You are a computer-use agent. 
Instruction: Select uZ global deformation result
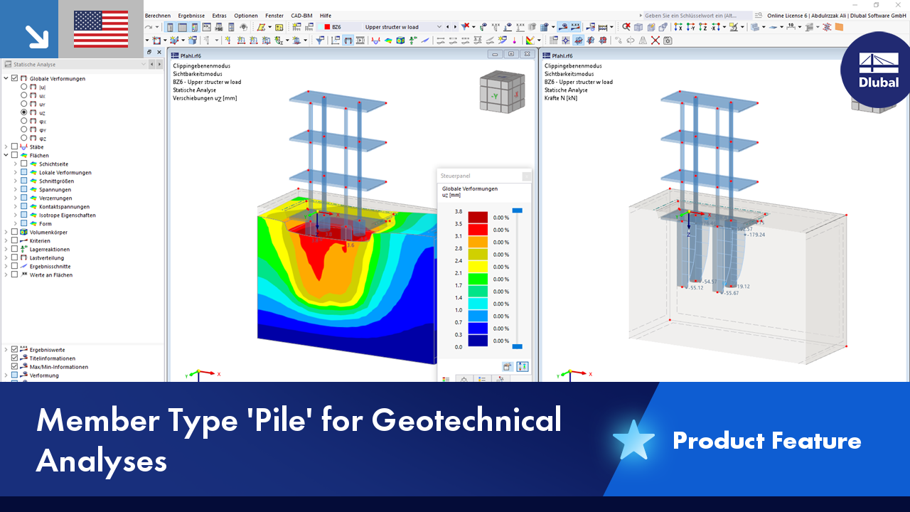point(25,111)
